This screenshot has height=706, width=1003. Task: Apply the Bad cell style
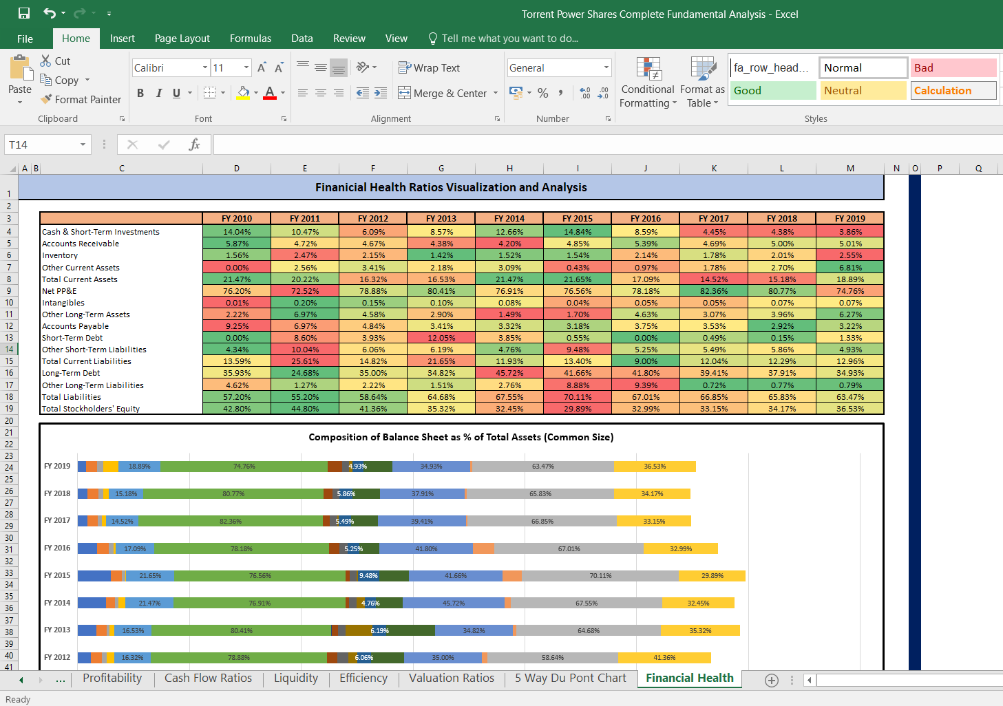pyautogui.click(x=953, y=67)
